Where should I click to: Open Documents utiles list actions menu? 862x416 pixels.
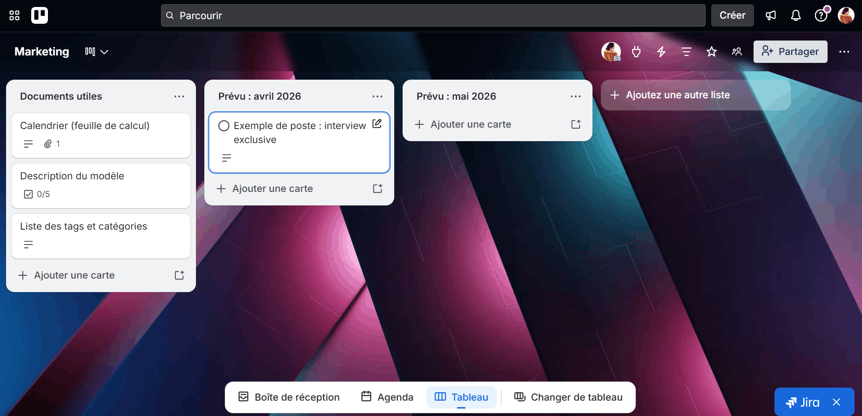(x=179, y=96)
